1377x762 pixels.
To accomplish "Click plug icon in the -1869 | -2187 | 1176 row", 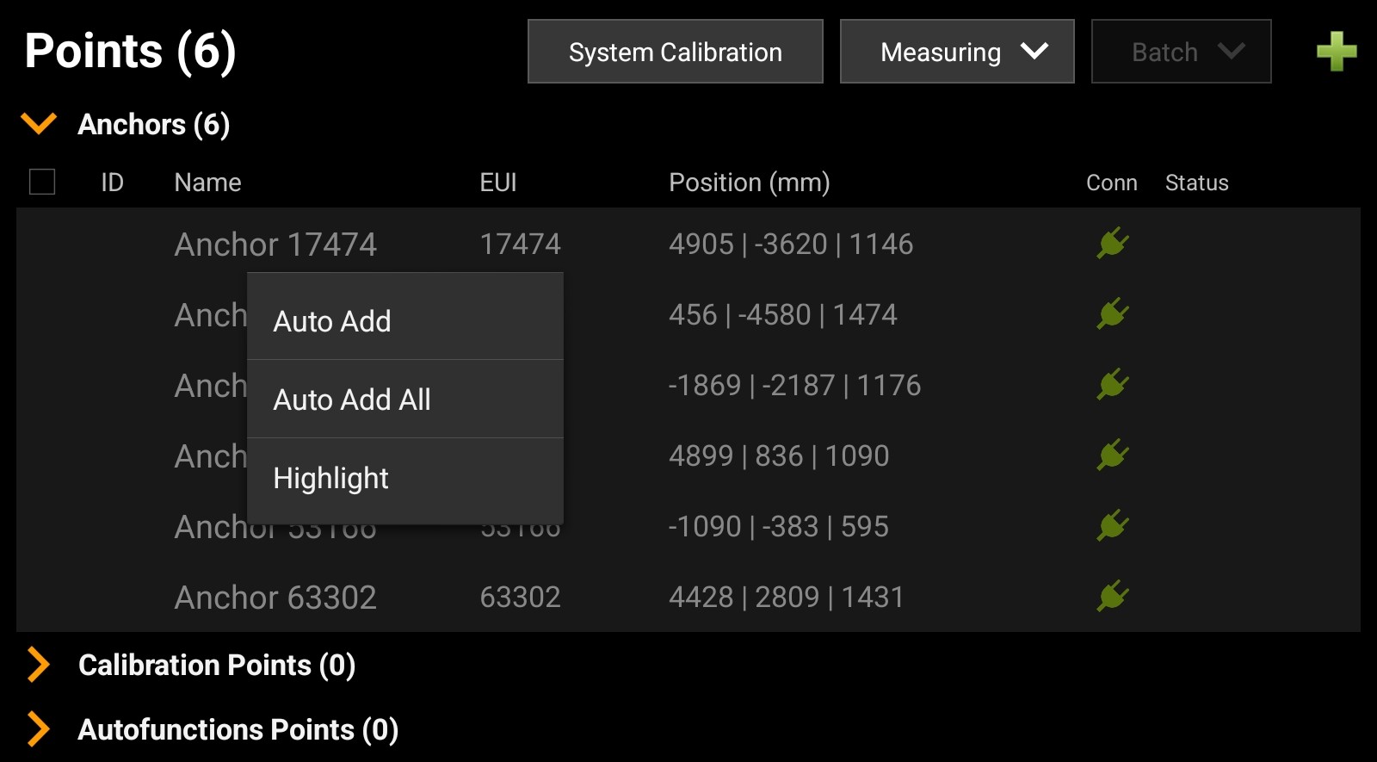I will click(1112, 385).
